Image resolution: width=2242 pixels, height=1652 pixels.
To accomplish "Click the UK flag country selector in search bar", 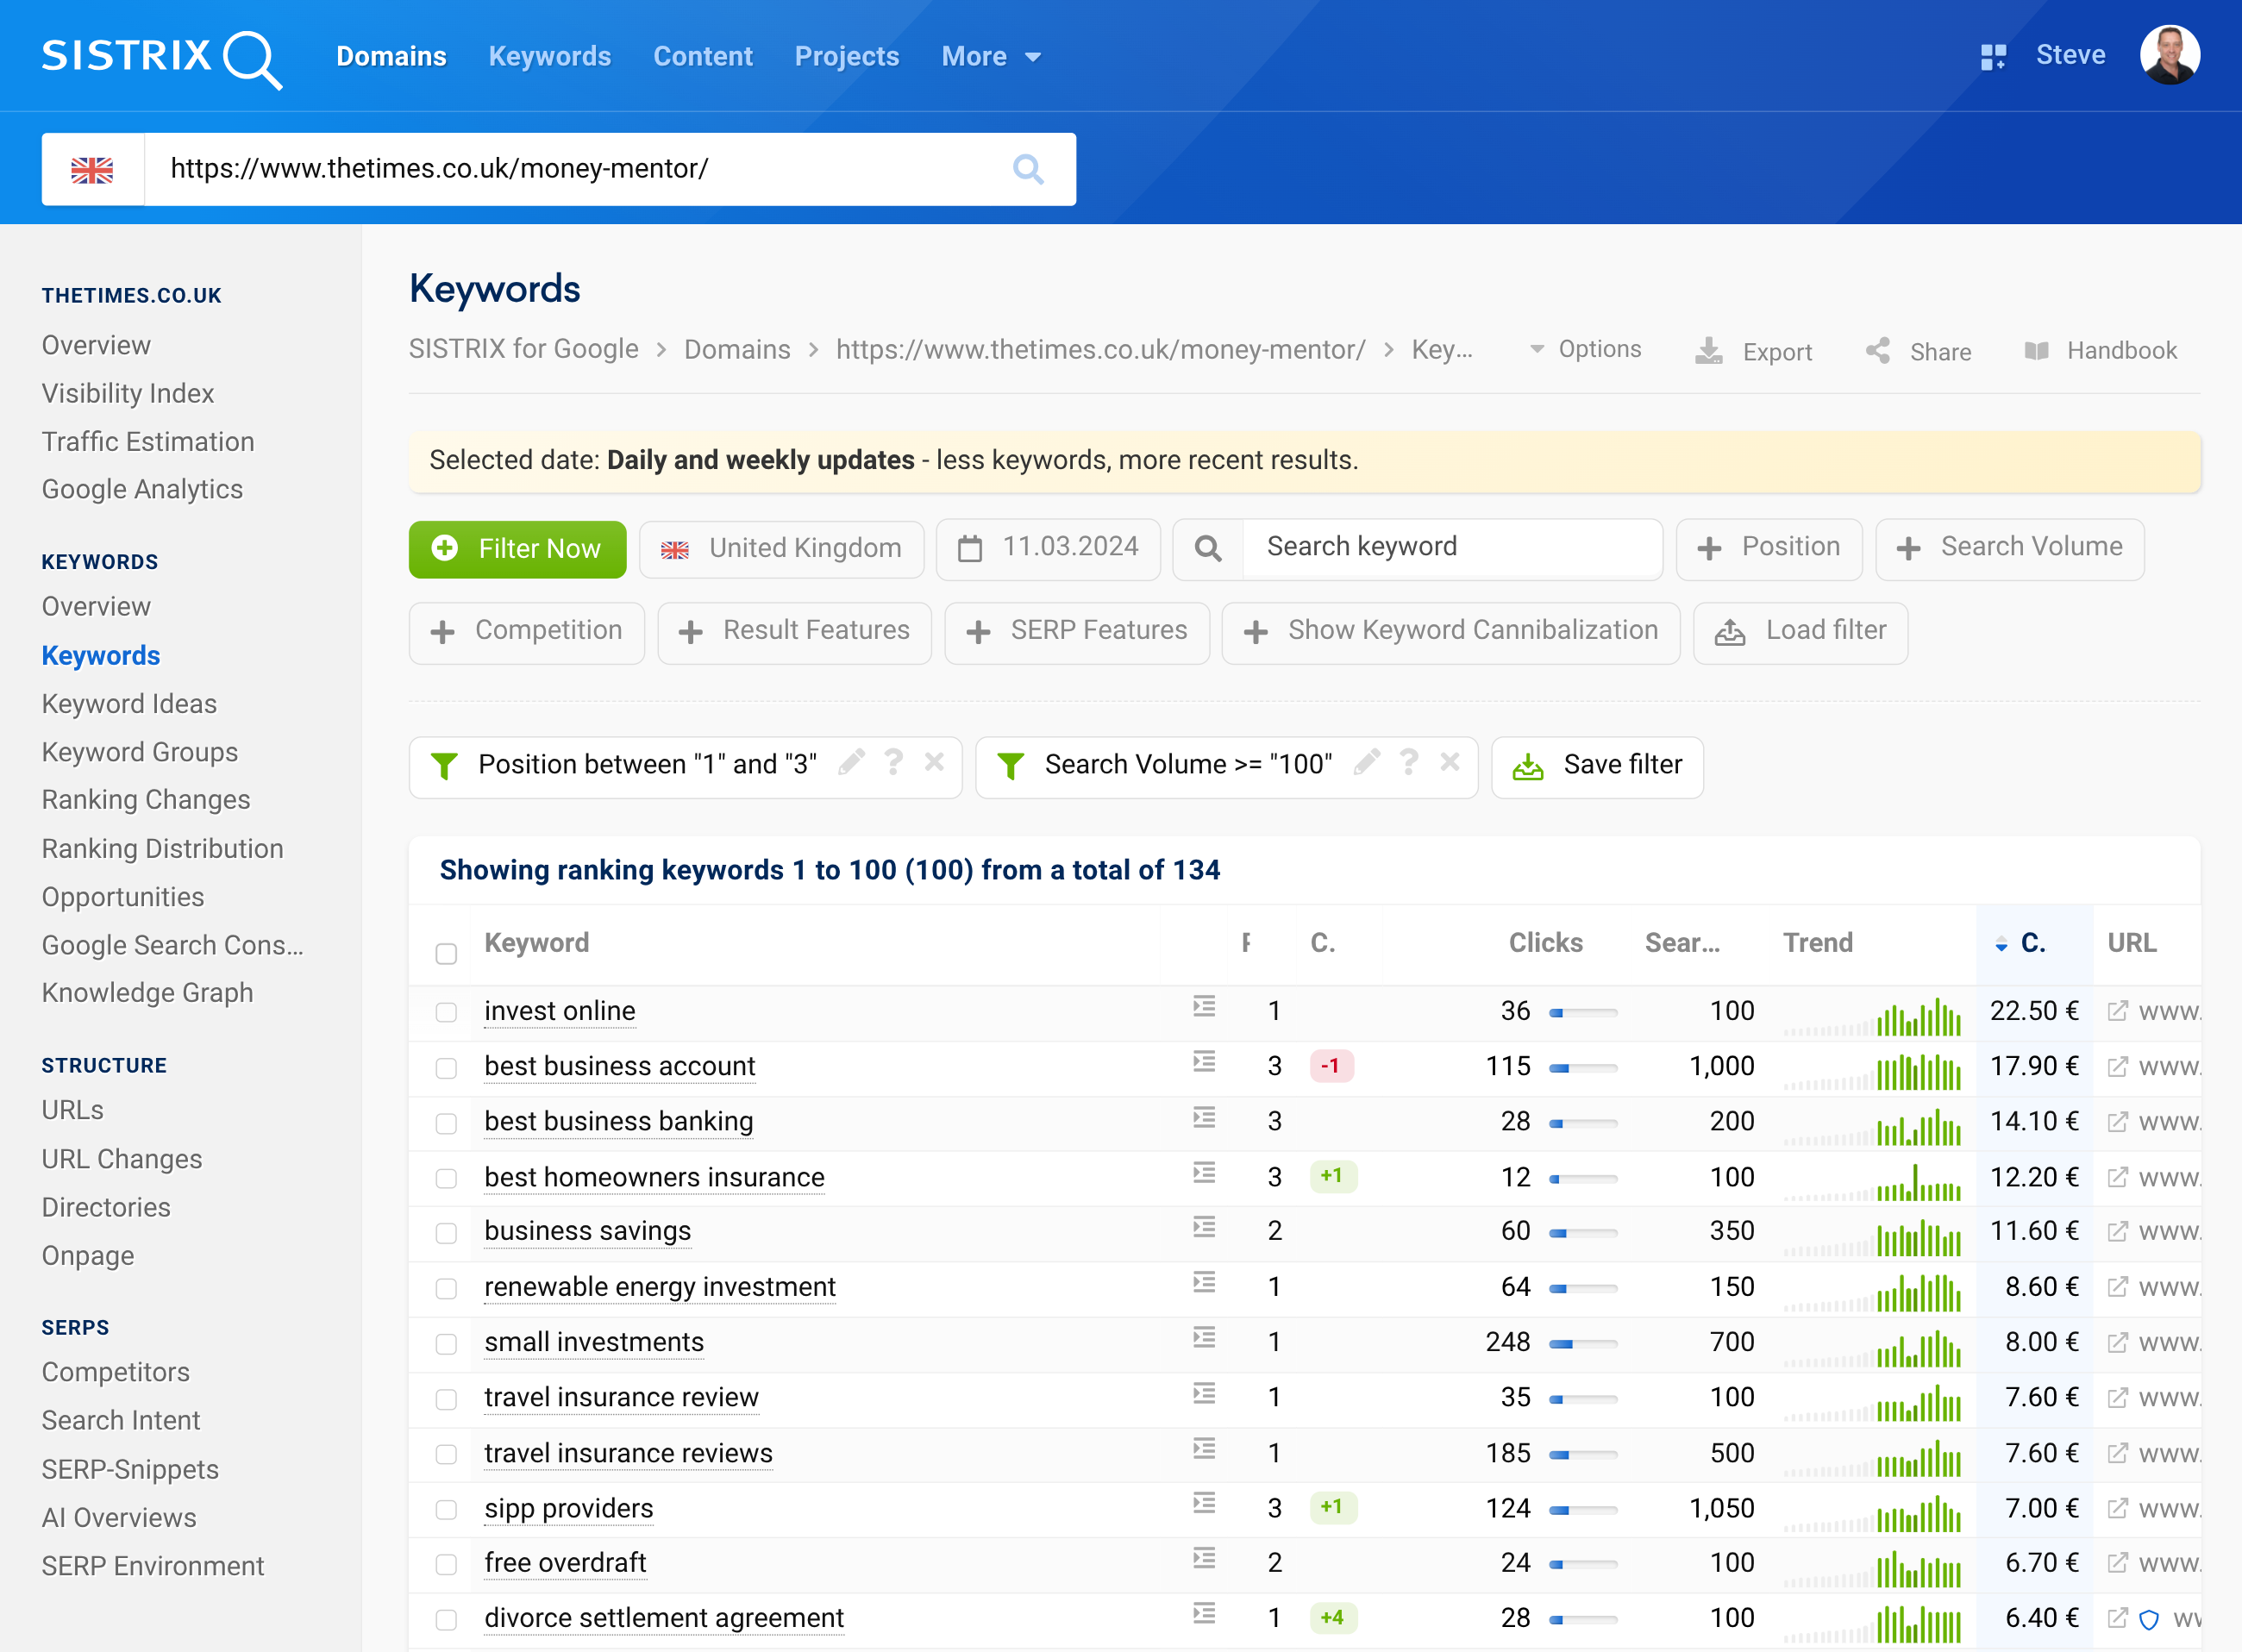I will (x=93, y=169).
